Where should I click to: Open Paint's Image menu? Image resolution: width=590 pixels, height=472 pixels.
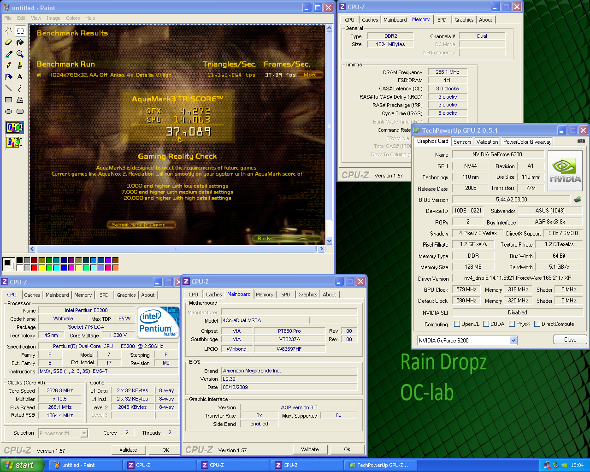point(53,18)
